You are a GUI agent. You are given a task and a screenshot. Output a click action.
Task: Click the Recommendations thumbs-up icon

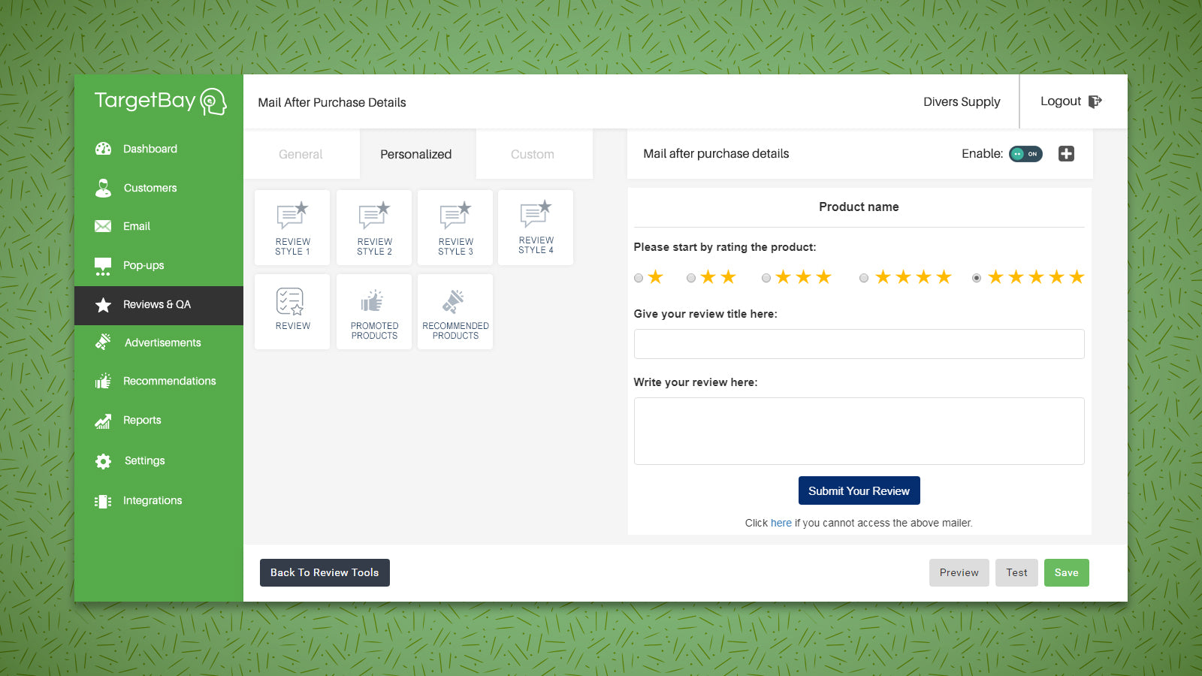click(x=103, y=381)
